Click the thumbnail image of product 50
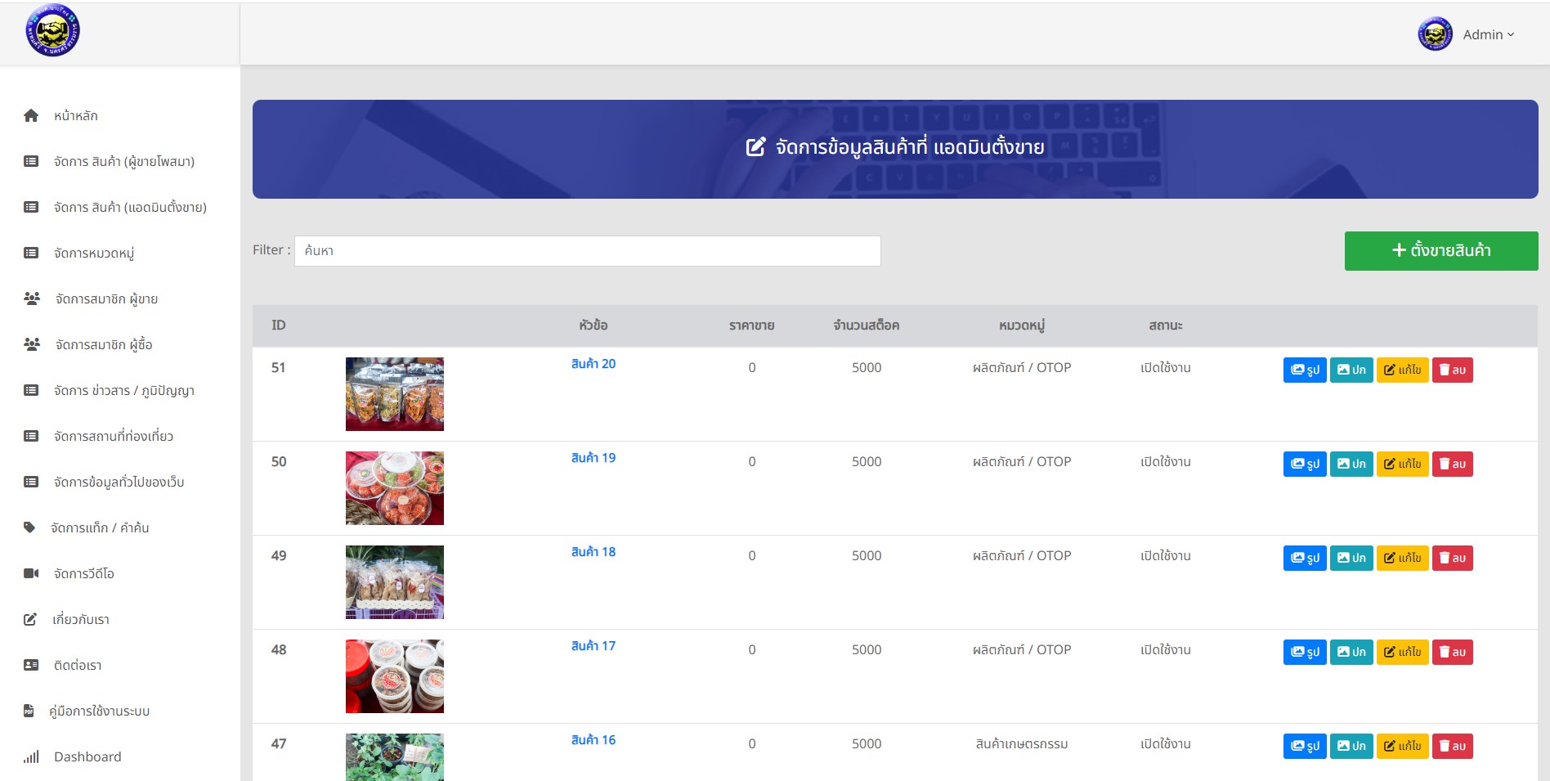 click(394, 488)
